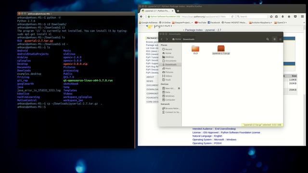Go forward in Downloads file manager
308x173 pixels.
click(167, 39)
